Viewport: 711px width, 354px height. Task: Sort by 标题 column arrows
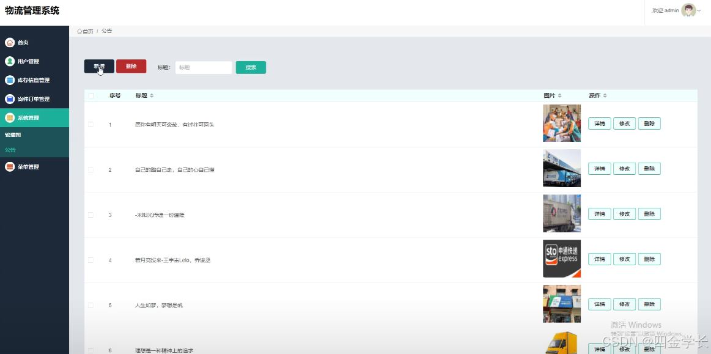click(x=152, y=95)
